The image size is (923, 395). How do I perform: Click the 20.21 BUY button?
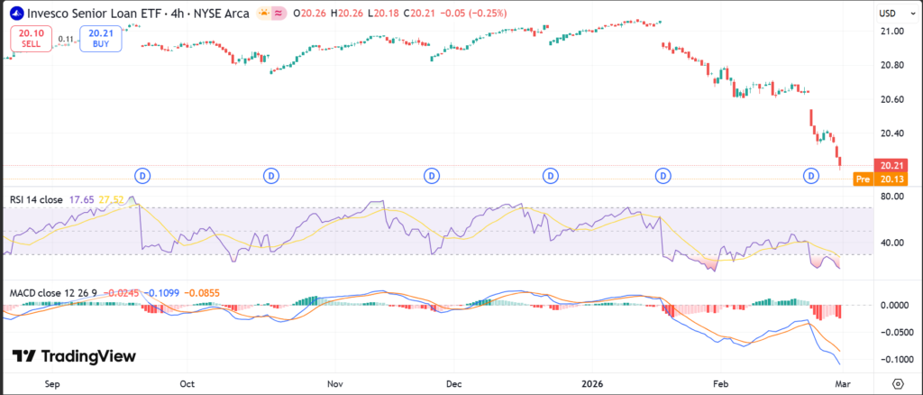(x=99, y=38)
